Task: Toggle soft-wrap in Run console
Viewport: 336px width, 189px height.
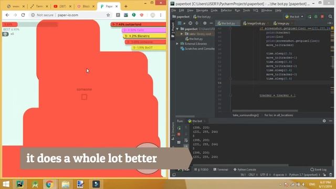Action: click(186, 141)
